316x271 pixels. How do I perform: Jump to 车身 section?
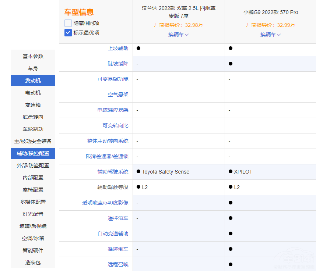pos(33,68)
